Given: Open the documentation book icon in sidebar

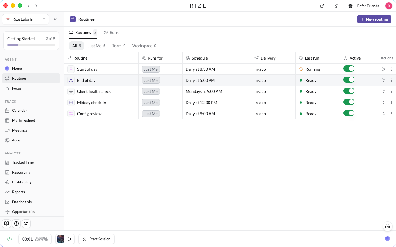Looking at the screenshot, I should tap(7, 224).
